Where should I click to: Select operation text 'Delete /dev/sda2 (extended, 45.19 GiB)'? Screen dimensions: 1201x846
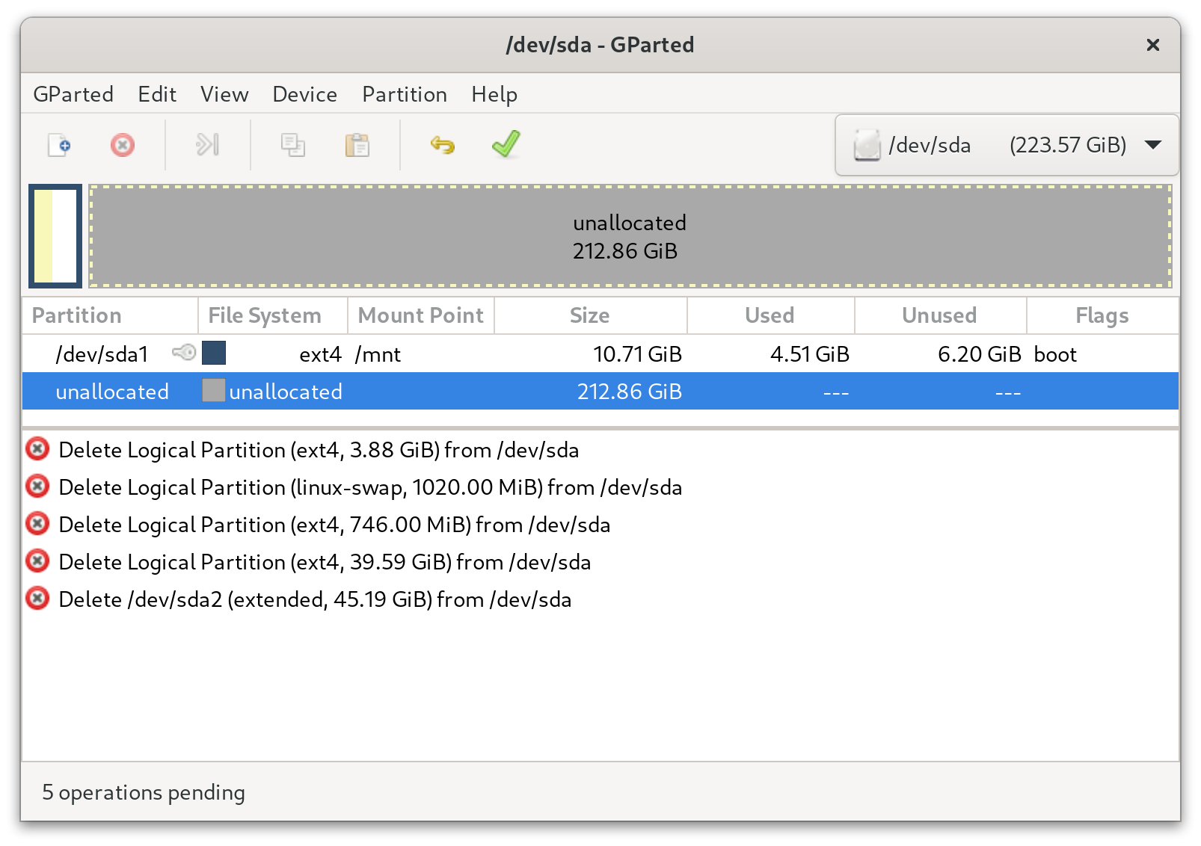click(245, 599)
